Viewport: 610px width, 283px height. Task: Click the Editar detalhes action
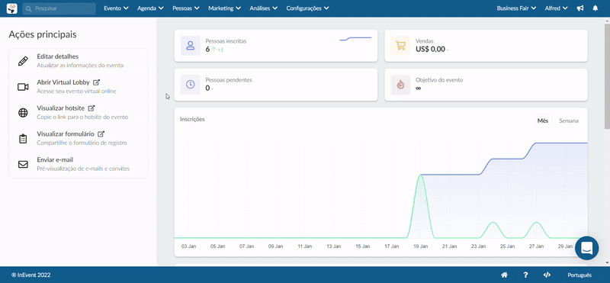(x=79, y=61)
